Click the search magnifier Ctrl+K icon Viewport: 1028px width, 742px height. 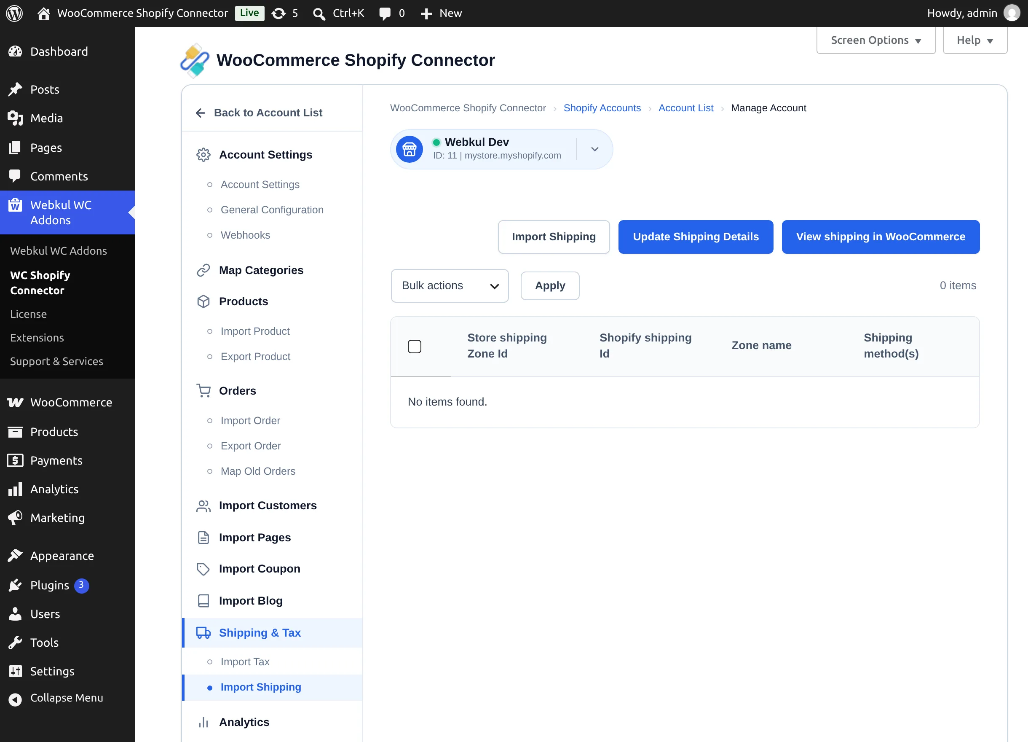[x=319, y=13]
